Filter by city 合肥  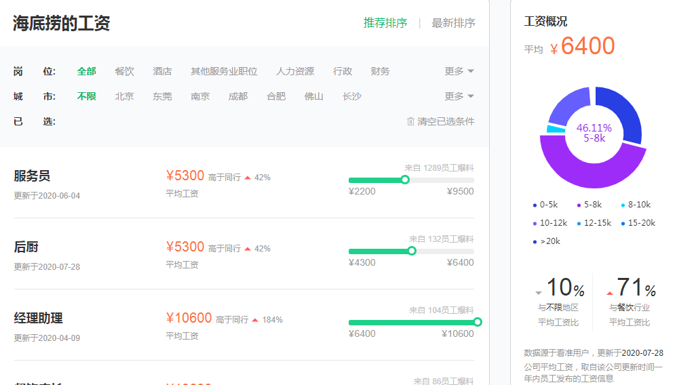coord(276,96)
